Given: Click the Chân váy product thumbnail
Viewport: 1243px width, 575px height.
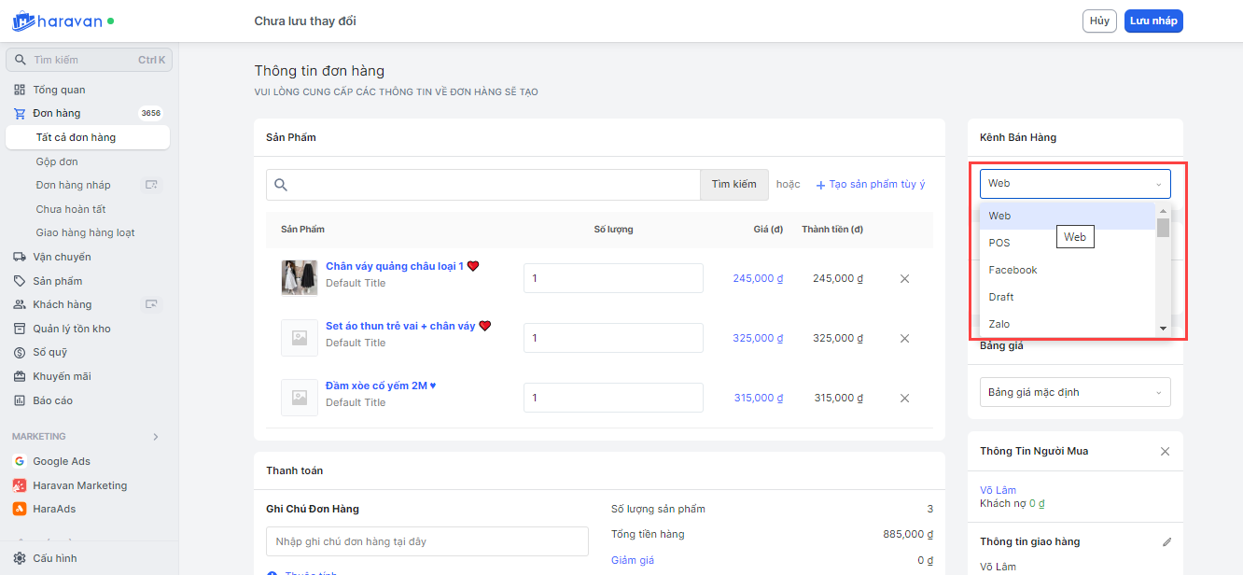Looking at the screenshot, I should [x=299, y=277].
